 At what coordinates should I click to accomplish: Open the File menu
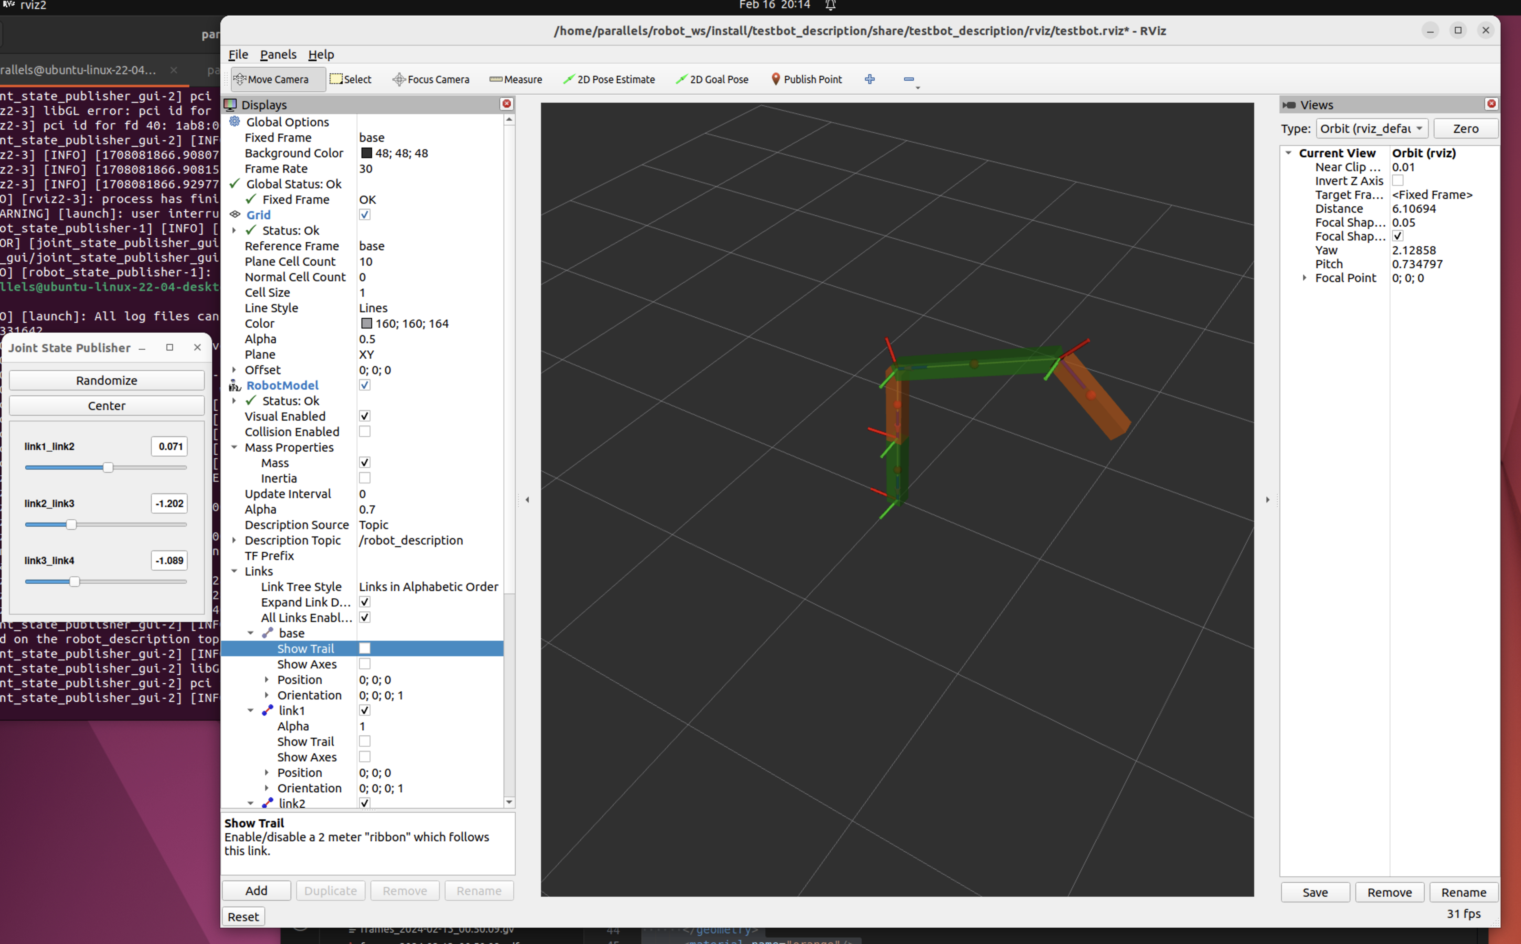[x=237, y=54]
